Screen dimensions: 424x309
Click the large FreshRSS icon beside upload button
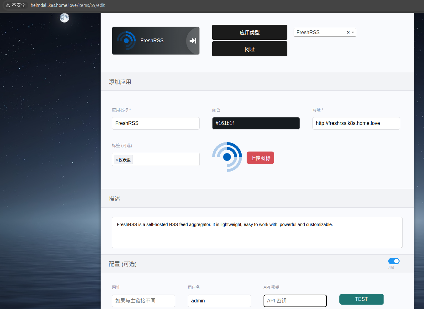227,157
